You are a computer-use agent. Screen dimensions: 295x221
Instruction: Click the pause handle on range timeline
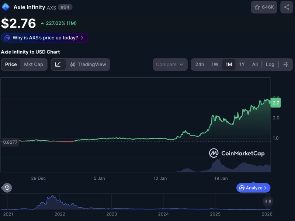click(268, 201)
